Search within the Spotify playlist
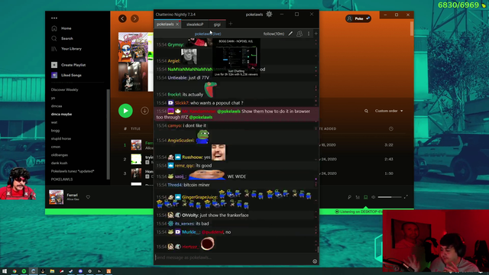 [x=366, y=111]
